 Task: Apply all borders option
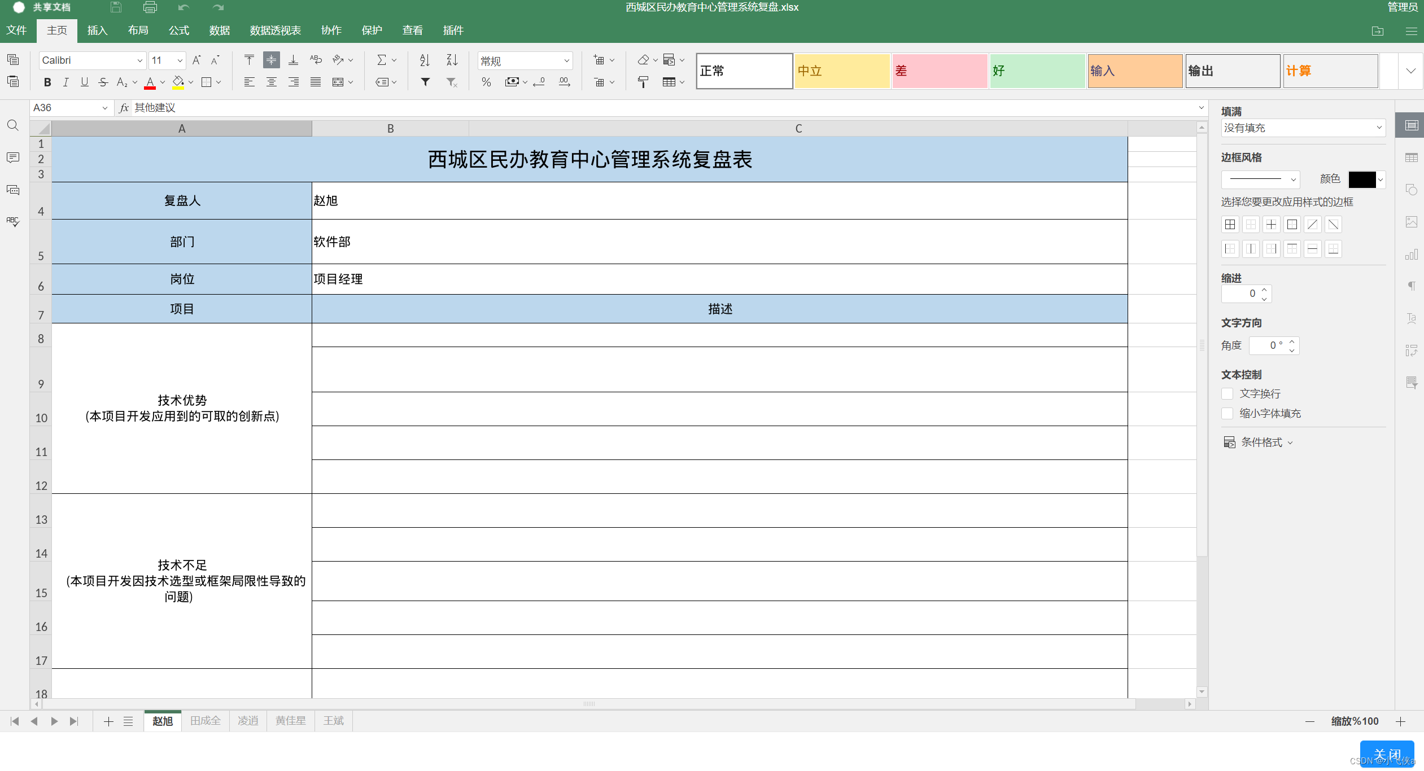[x=1230, y=225]
